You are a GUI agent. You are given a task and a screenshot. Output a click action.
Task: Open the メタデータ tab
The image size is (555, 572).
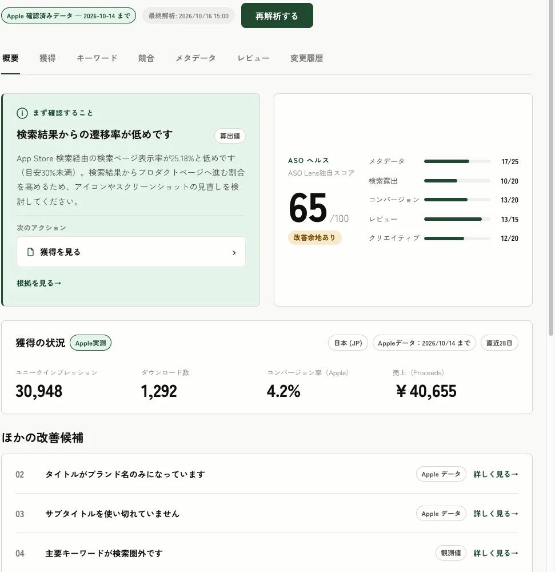[195, 58]
